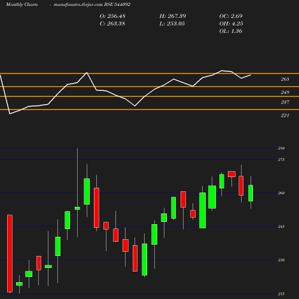Click the first tall red candle
Viewport: 299px width, 299px height.
click(10, 254)
